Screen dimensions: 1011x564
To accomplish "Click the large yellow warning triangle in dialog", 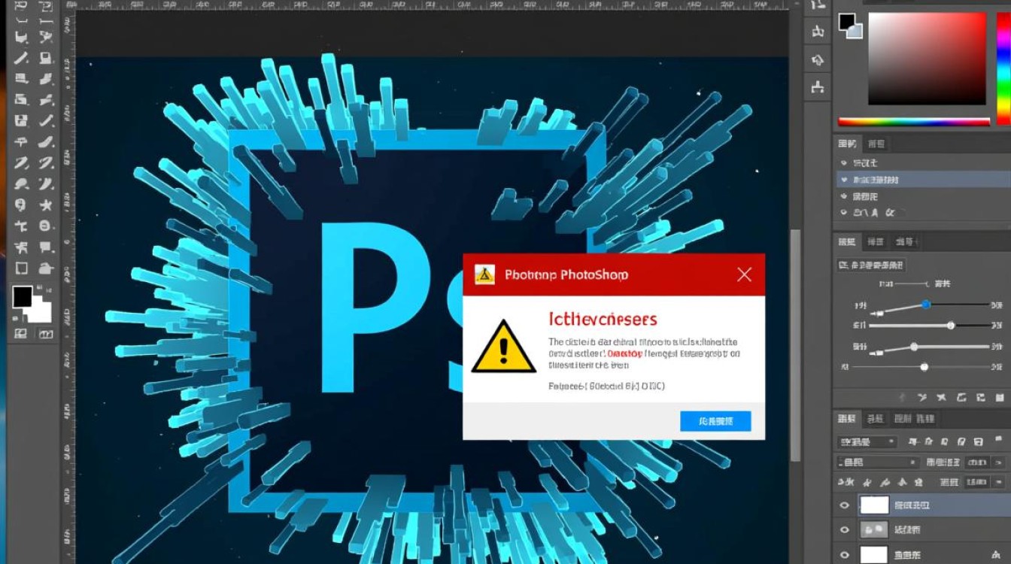I will click(503, 348).
